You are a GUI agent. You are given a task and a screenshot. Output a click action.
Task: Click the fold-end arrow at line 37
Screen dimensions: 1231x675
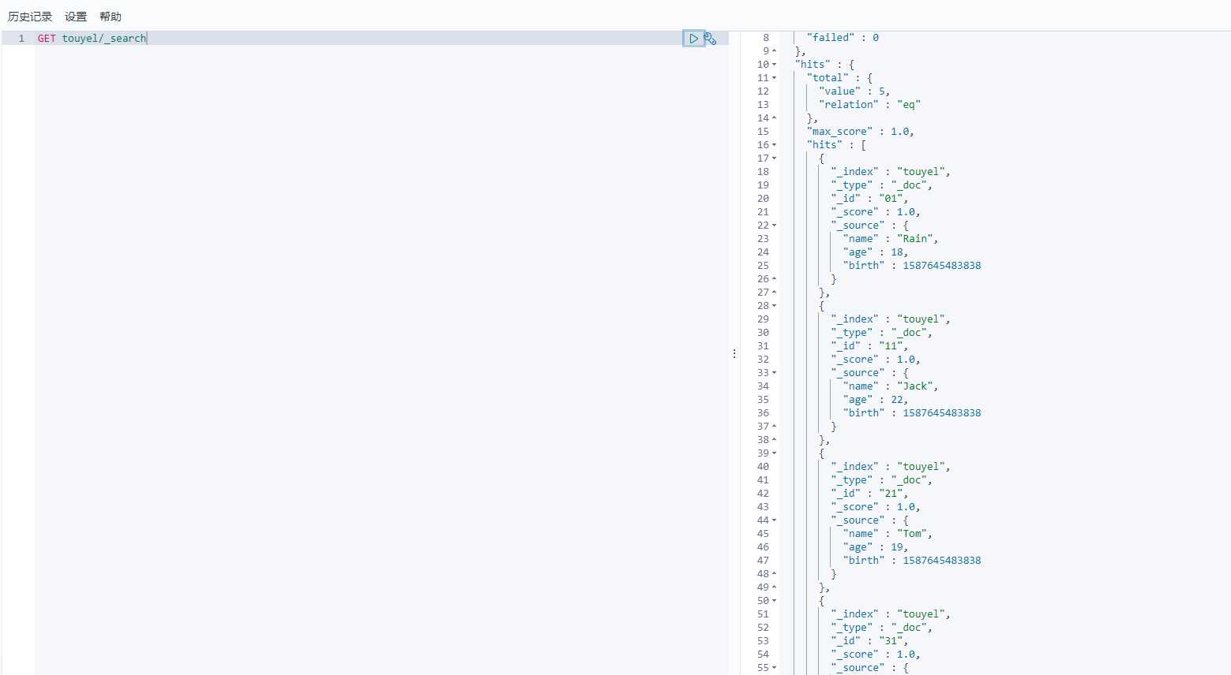tap(775, 427)
